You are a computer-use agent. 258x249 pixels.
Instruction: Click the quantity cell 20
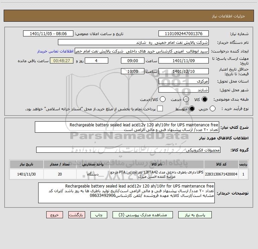coord(60,174)
